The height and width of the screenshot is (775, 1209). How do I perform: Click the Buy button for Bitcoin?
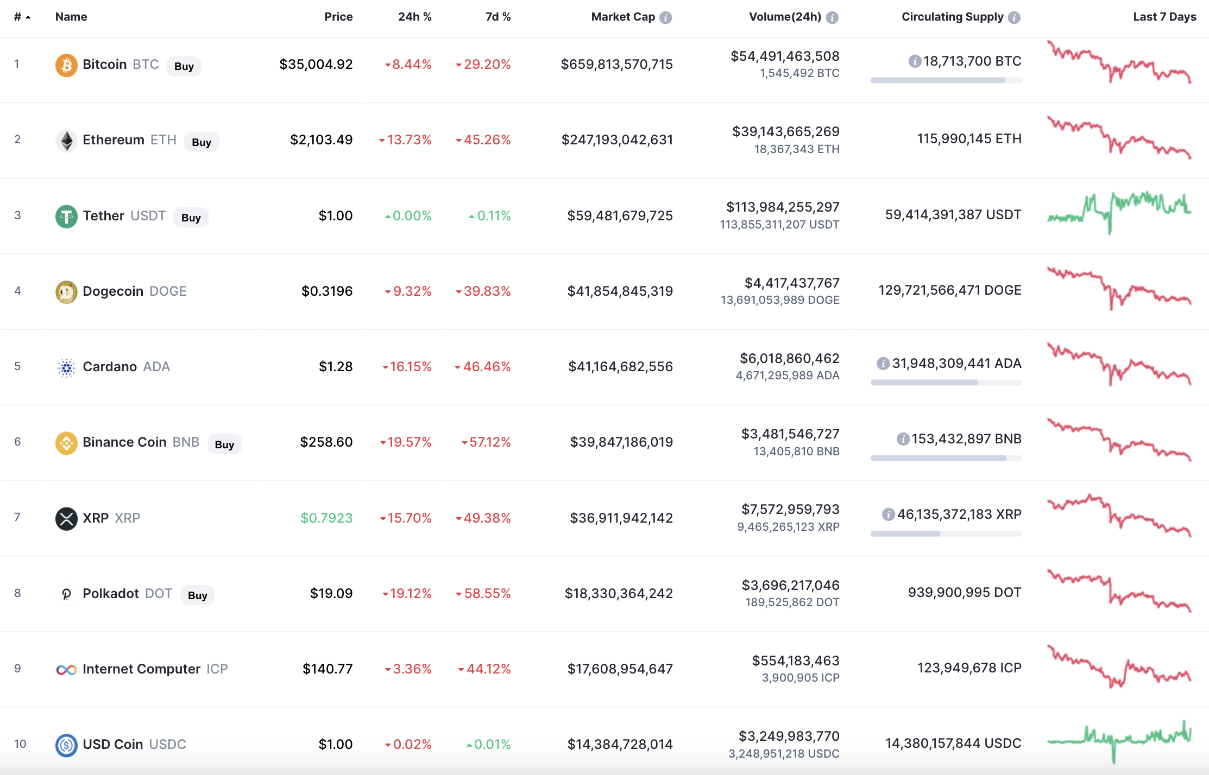pyautogui.click(x=184, y=66)
